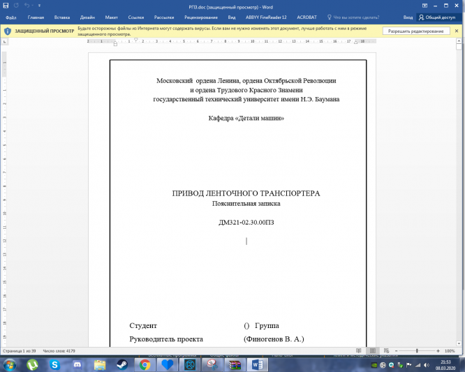Open the Snipping Tool in taskbar
This screenshot has width=465, height=372.
[212, 364]
